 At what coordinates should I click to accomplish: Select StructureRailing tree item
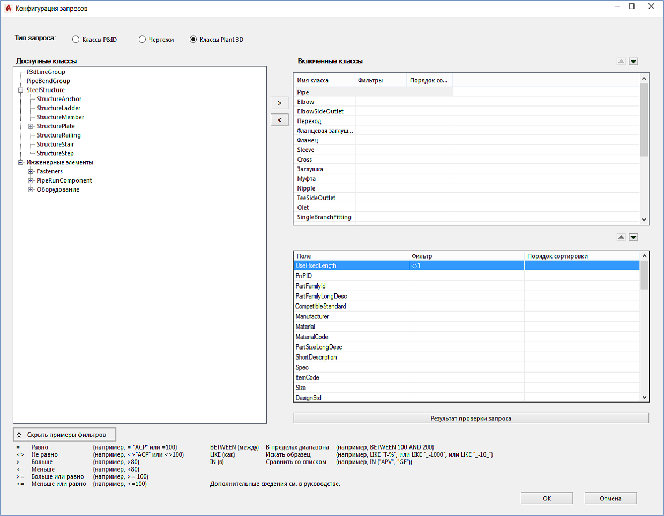(58, 135)
